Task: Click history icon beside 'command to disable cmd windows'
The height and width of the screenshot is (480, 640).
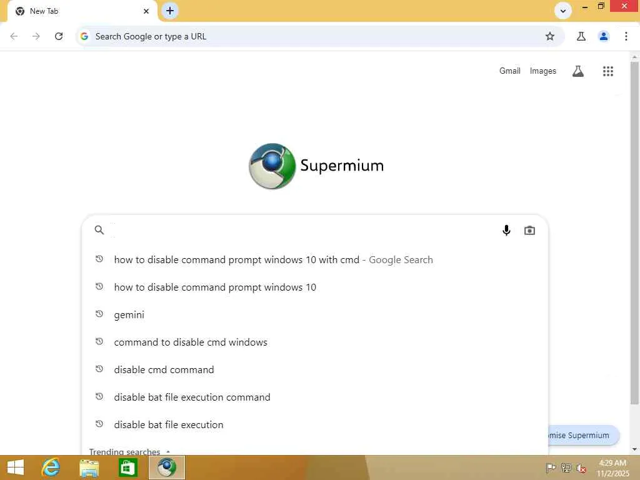Action: point(99,341)
